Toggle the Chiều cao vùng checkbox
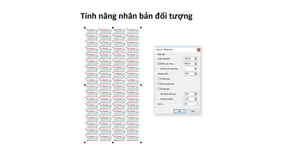303x151 pixels. coord(159,63)
